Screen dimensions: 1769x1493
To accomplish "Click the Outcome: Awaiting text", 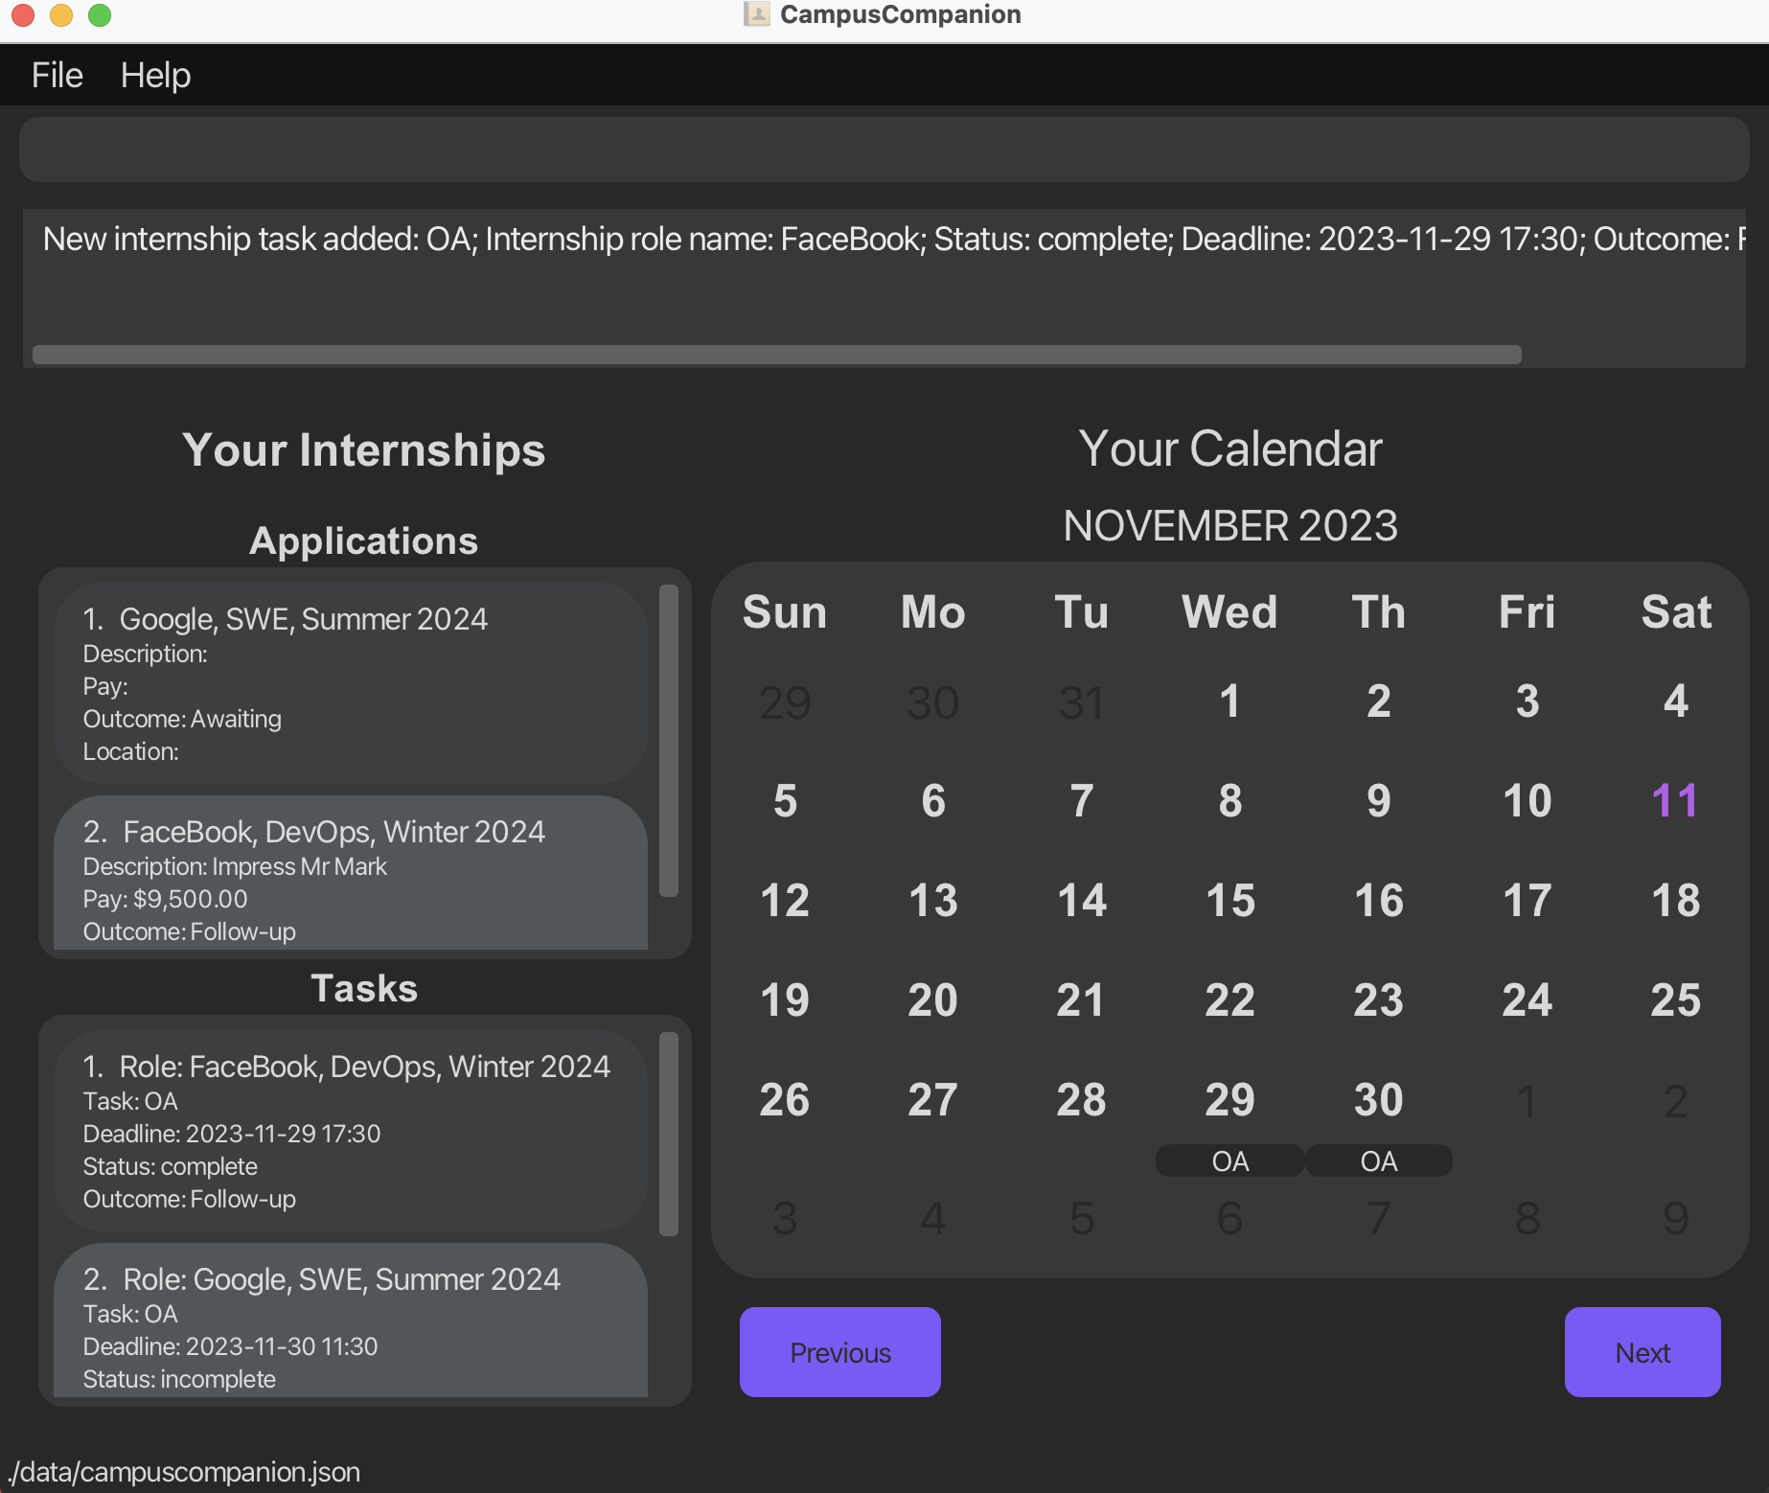I will 182,719.
